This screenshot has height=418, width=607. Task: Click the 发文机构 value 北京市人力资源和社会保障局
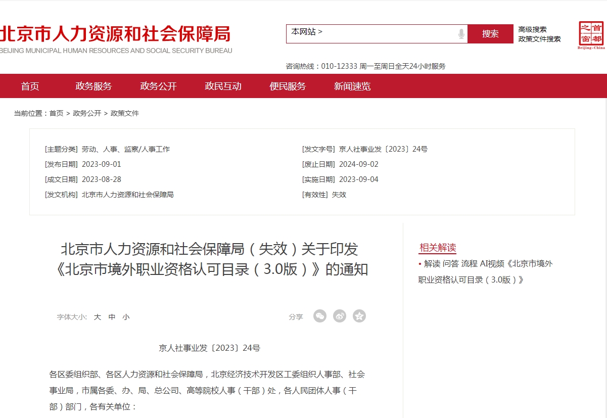pyautogui.click(x=128, y=195)
